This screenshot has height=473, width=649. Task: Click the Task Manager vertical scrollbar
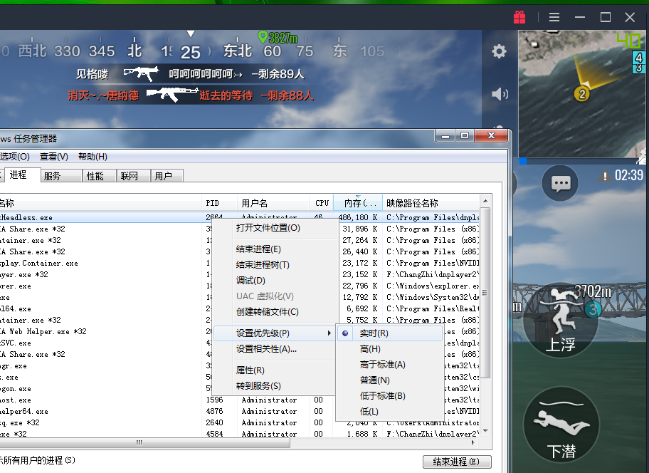(487, 285)
